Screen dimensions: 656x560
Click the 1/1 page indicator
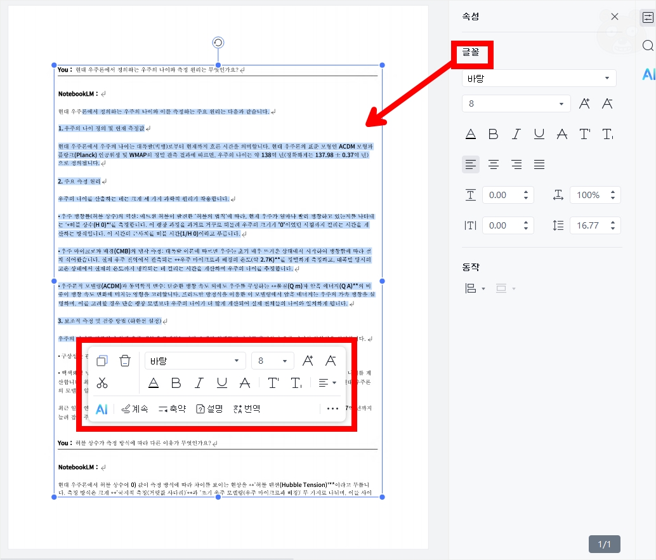coord(604,544)
